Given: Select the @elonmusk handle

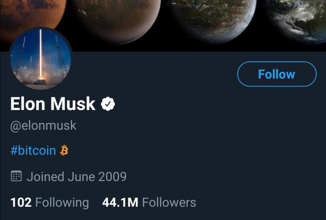Looking at the screenshot, I should (43, 126).
